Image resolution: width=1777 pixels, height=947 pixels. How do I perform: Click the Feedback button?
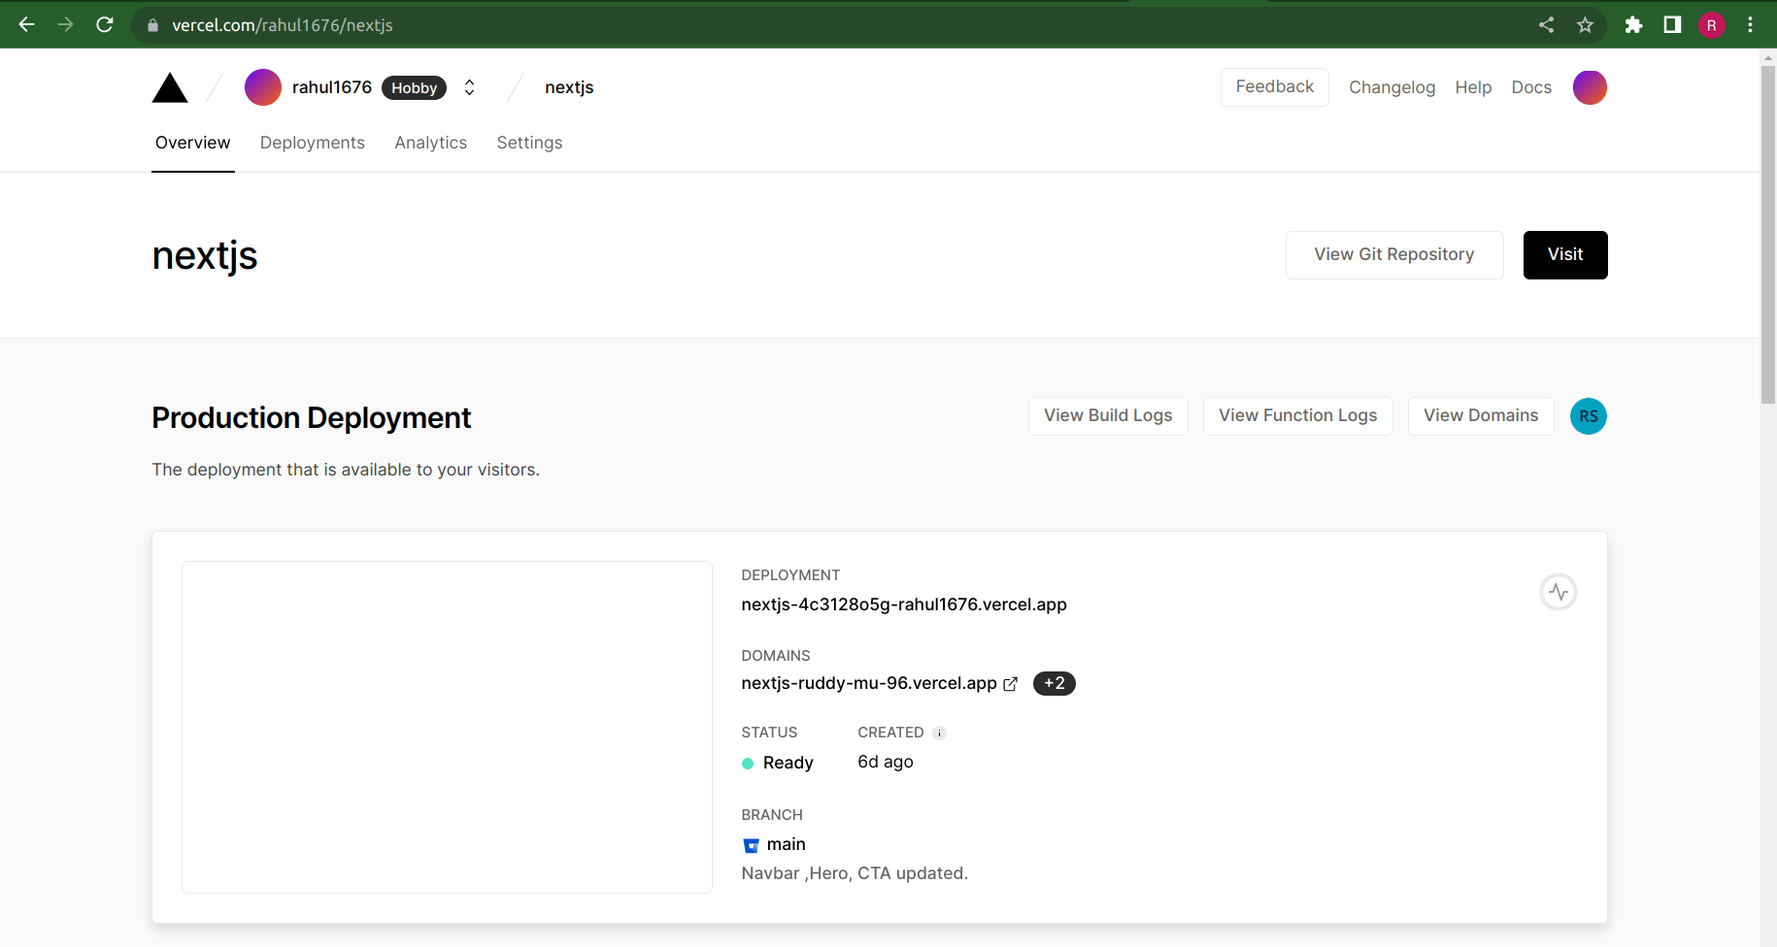[x=1275, y=87]
